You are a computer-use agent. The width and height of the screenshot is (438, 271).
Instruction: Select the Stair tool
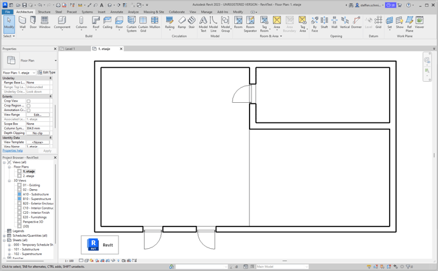click(192, 22)
